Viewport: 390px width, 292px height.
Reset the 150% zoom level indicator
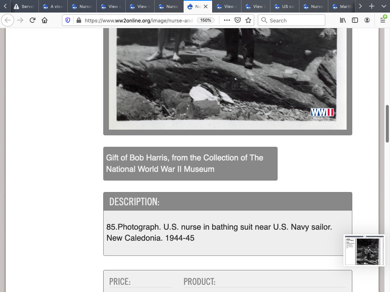(x=206, y=21)
